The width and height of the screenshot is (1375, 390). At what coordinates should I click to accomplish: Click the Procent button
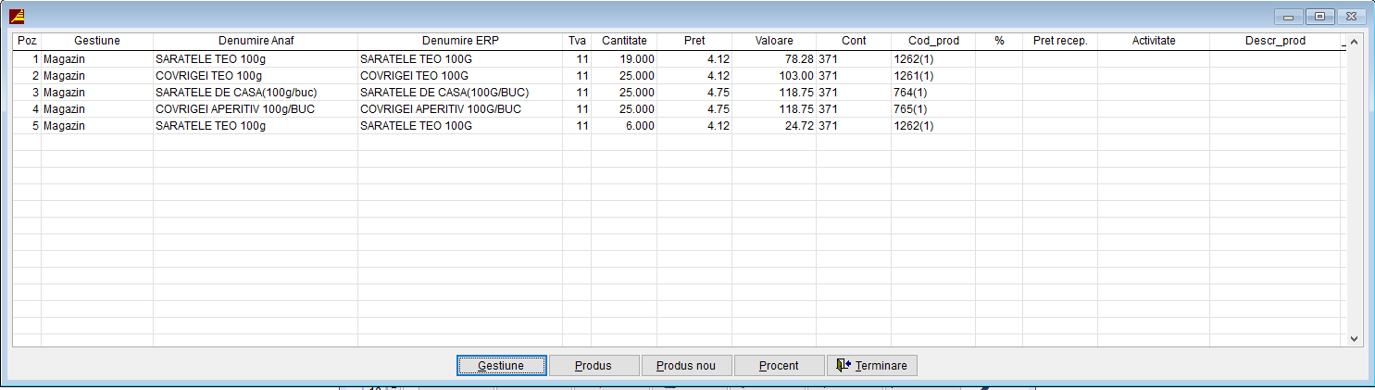click(x=779, y=366)
